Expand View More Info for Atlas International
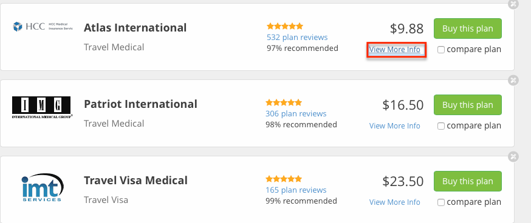Image resolution: width=531 pixels, height=223 pixels. [x=394, y=50]
